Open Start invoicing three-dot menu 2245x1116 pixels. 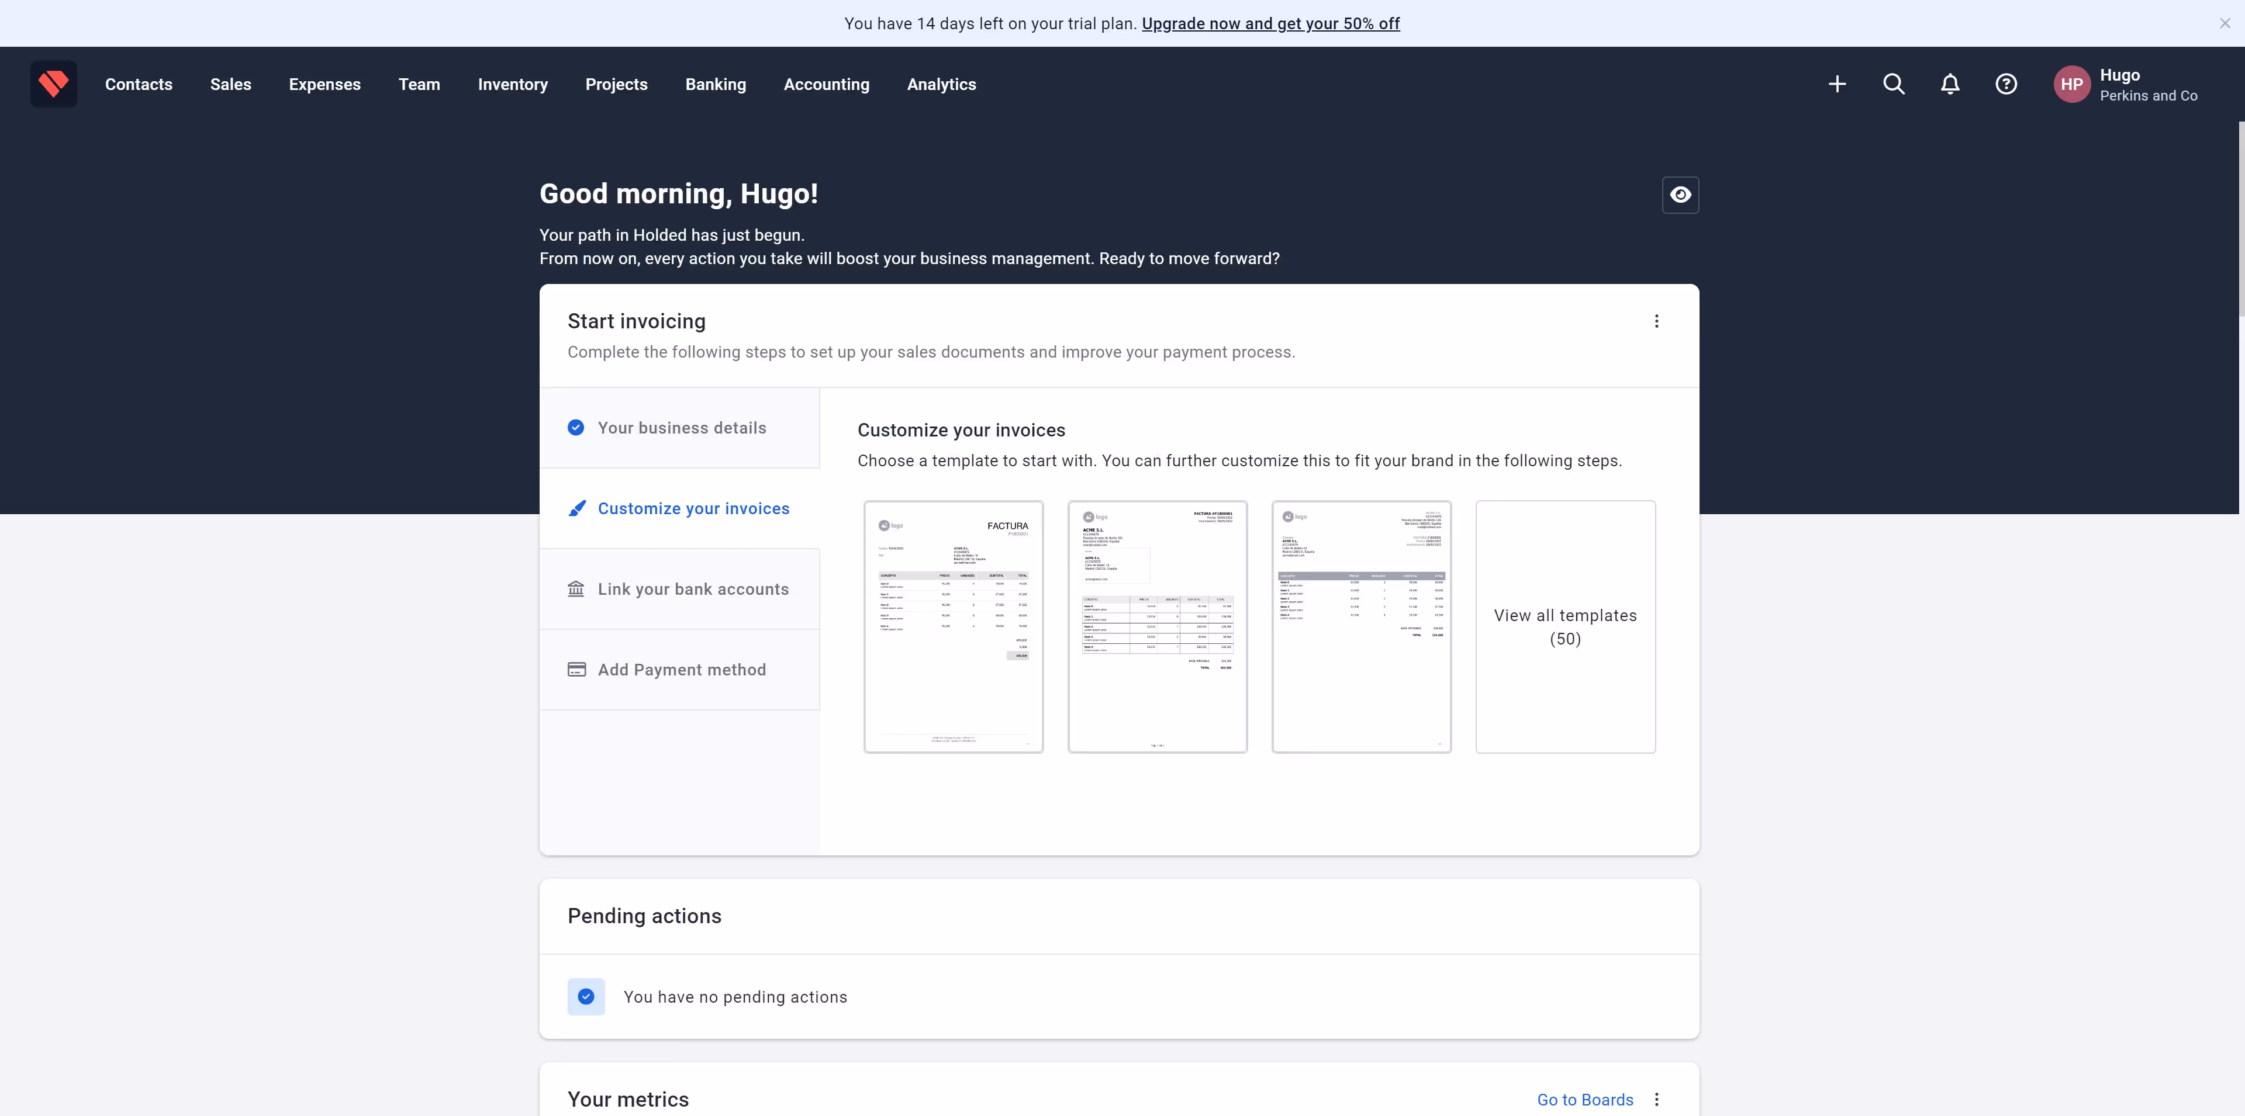[1656, 321]
